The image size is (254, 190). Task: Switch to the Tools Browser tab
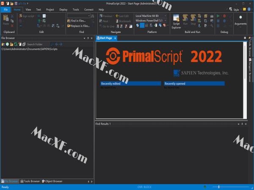click(x=30, y=182)
